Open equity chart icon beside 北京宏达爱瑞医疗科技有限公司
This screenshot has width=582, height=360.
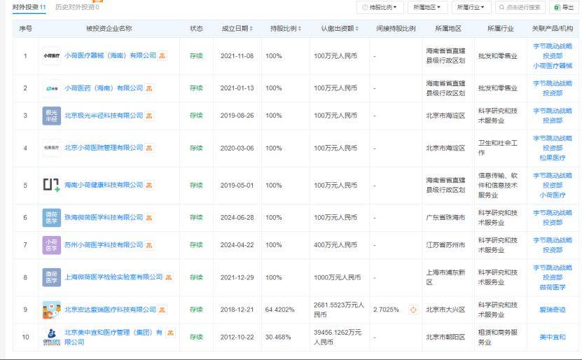[162, 310]
